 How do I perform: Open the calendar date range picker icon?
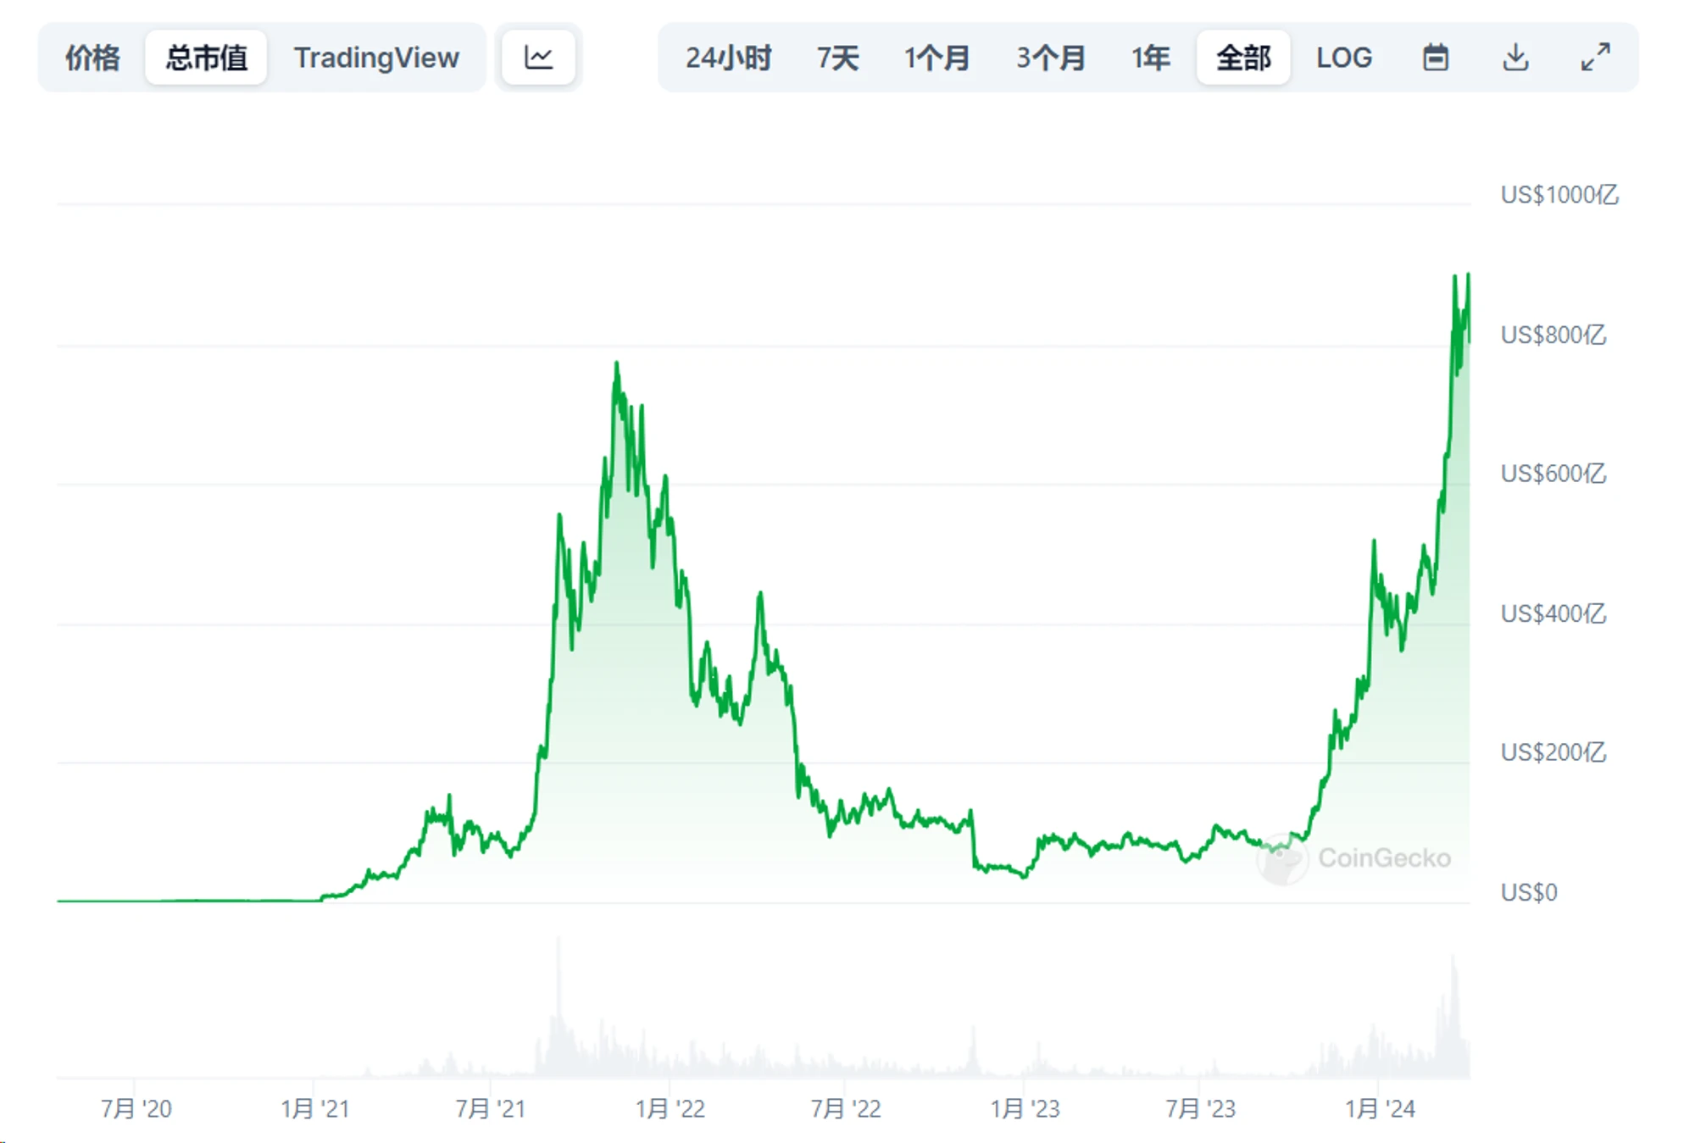click(x=1436, y=57)
